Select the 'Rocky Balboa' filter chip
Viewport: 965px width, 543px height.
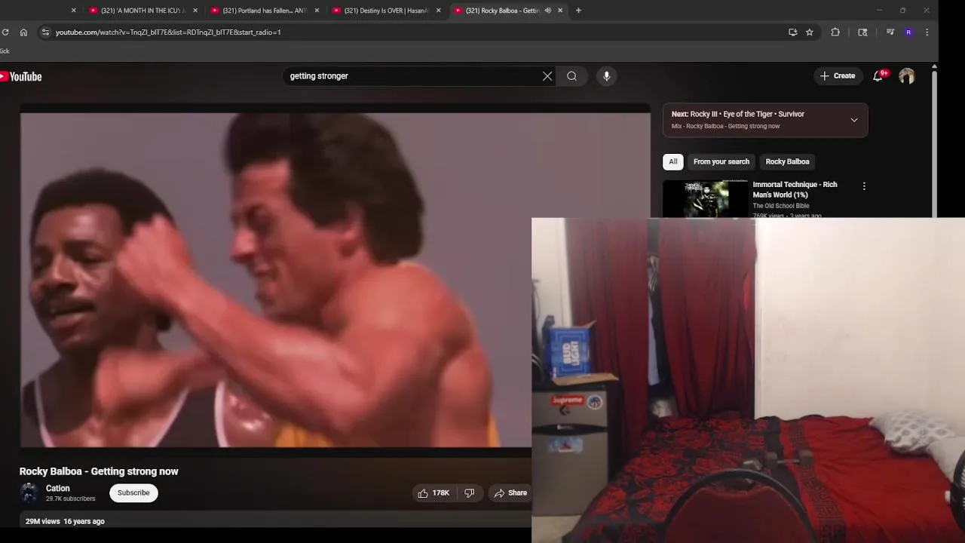pos(787,161)
